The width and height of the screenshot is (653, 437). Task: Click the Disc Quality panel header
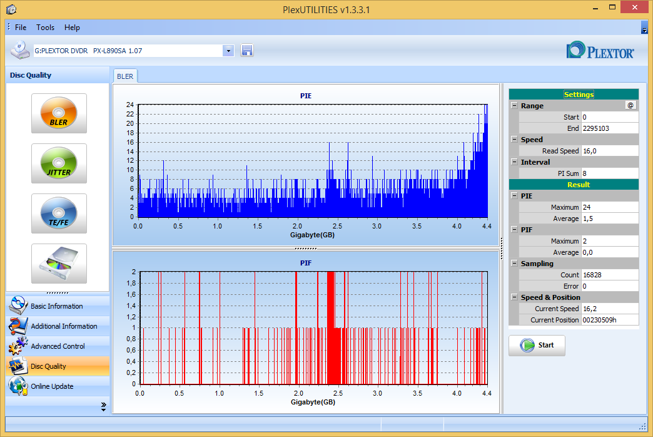[58, 75]
